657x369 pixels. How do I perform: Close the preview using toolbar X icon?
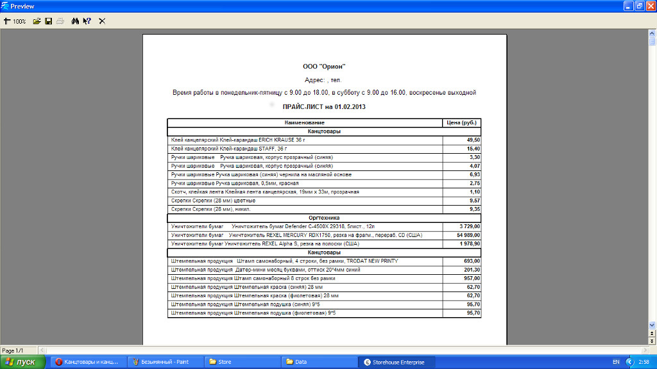click(102, 21)
